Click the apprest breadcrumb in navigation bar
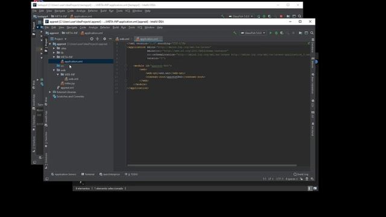 coord(52,33)
